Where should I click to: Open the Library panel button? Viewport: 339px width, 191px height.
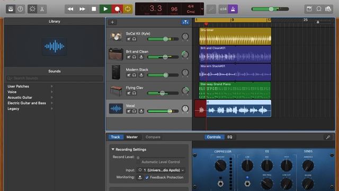tap(11, 9)
